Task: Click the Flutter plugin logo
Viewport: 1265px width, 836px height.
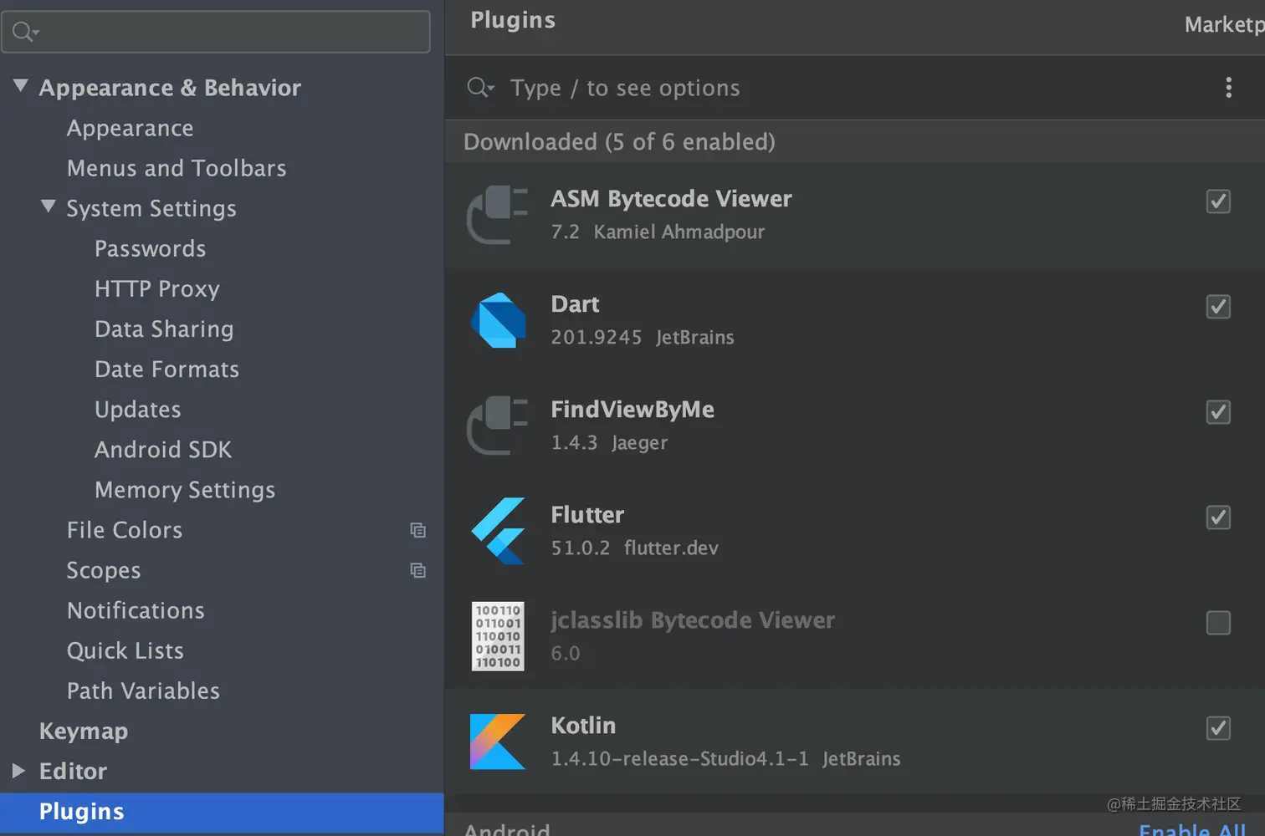Action: [498, 531]
